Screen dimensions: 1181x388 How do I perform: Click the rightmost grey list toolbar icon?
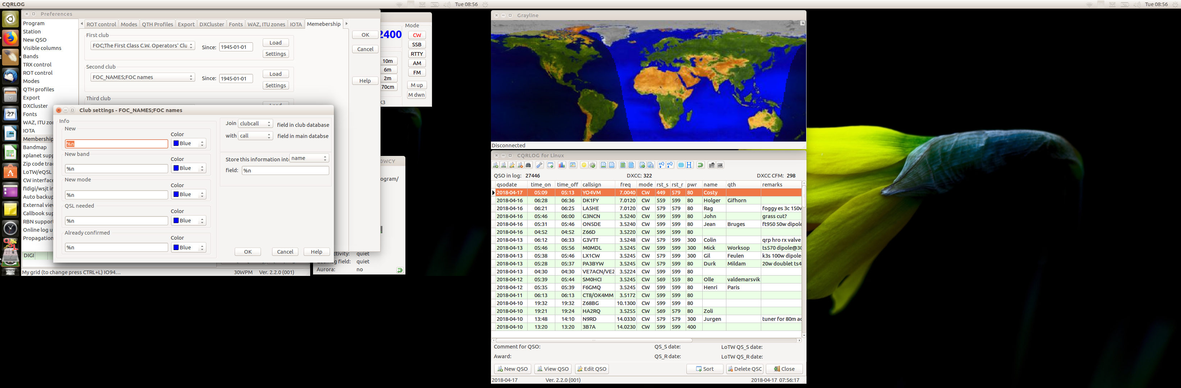click(x=720, y=165)
